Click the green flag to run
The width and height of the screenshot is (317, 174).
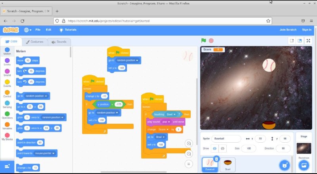204,40
